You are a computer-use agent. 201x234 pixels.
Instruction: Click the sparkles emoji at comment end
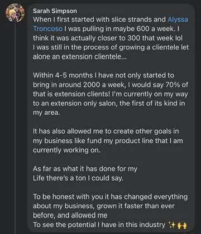point(172,225)
